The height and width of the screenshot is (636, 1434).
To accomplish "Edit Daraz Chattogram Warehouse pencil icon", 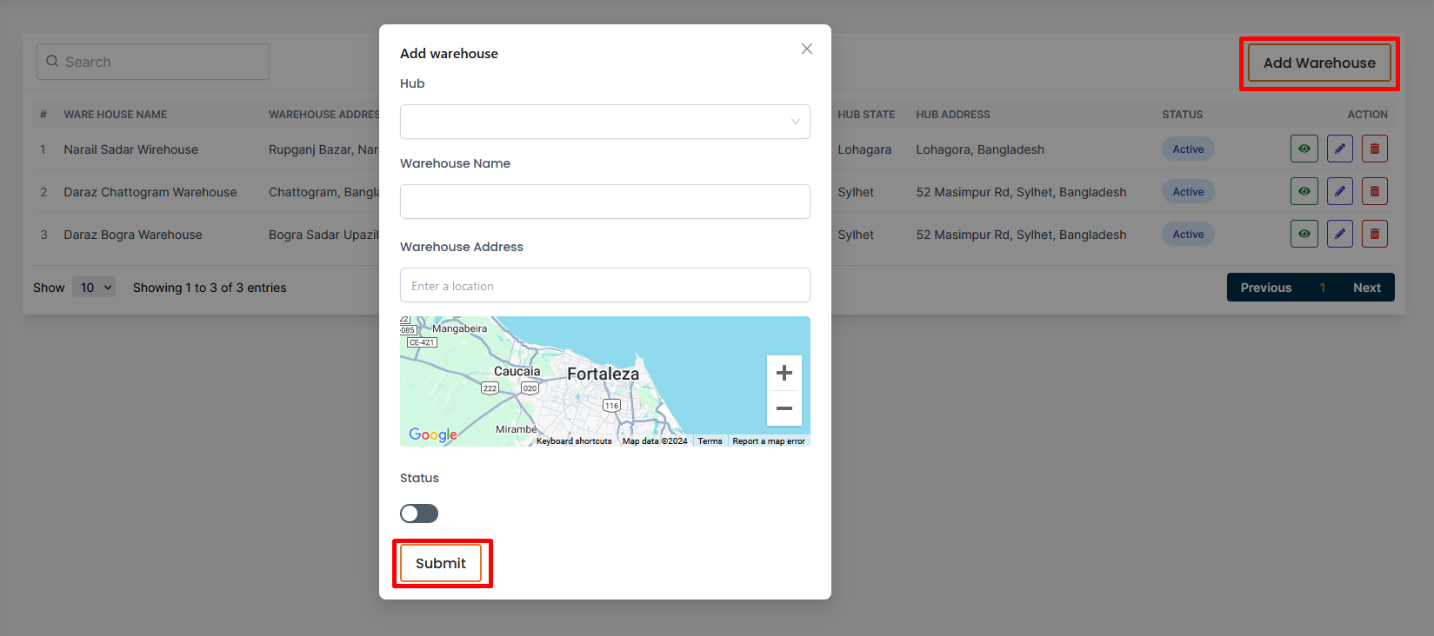I will point(1339,191).
